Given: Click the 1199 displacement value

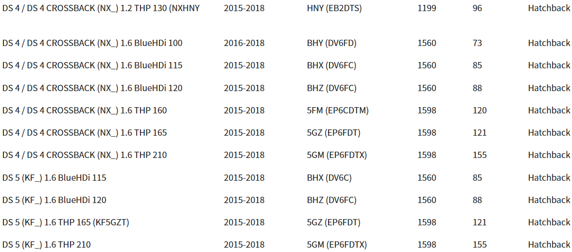Looking at the screenshot, I should click(426, 8).
